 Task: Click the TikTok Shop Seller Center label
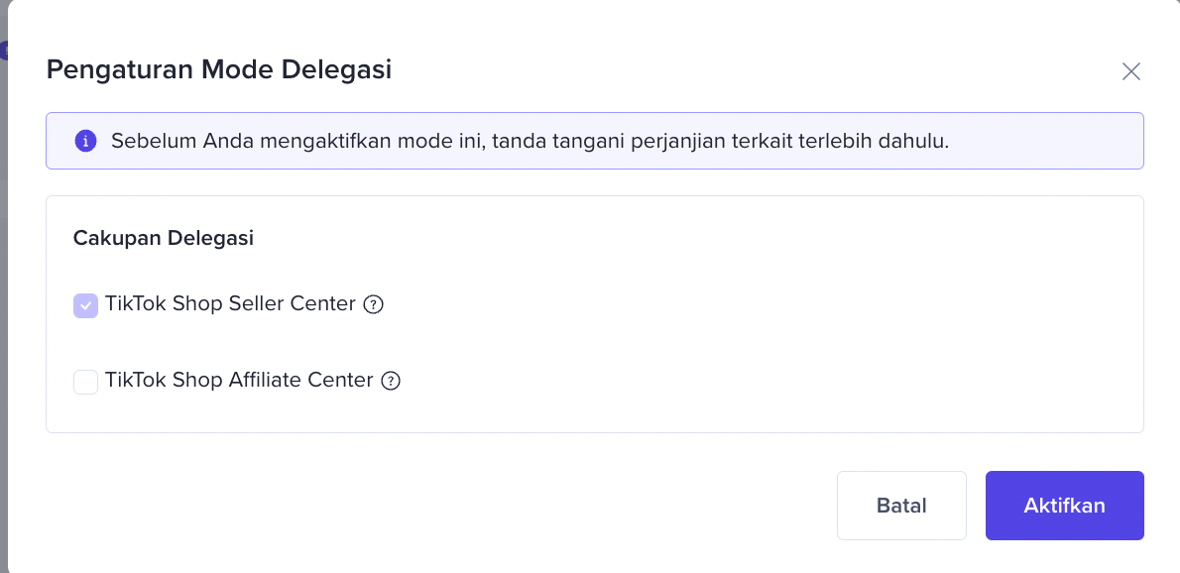pyautogui.click(x=230, y=304)
